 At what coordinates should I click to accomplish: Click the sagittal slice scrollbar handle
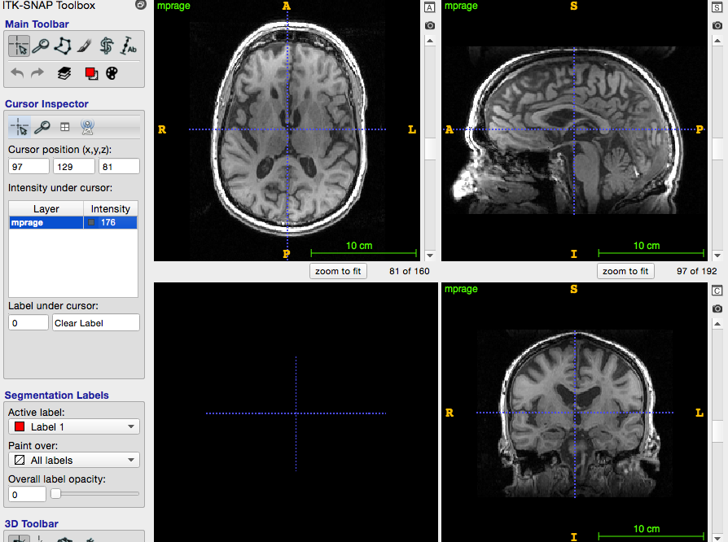[x=717, y=150]
